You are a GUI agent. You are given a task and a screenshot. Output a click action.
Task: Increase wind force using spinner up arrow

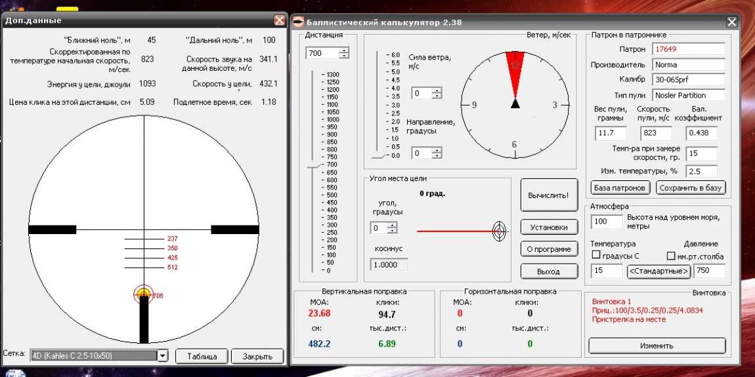click(437, 90)
